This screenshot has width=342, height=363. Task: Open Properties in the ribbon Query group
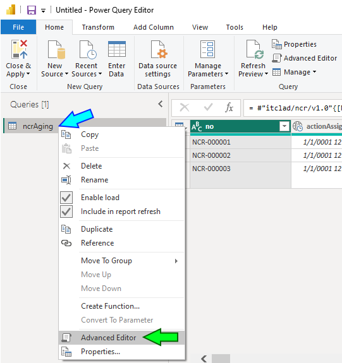click(294, 44)
